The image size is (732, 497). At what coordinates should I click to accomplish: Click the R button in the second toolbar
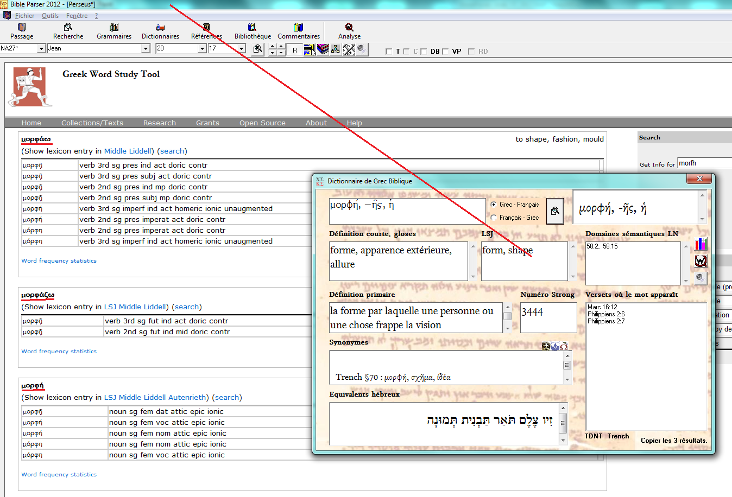tap(295, 50)
